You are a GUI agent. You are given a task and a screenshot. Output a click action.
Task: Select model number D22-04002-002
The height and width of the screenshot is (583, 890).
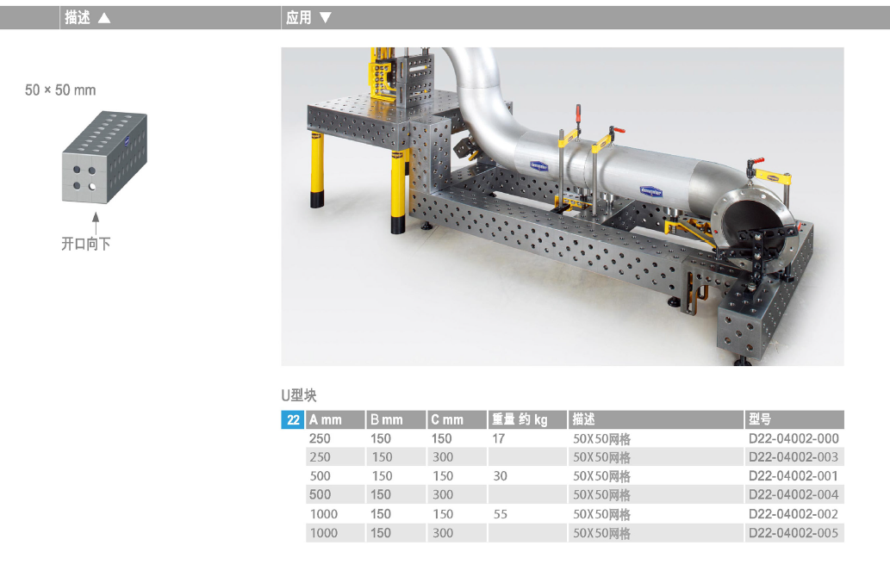[794, 514]
